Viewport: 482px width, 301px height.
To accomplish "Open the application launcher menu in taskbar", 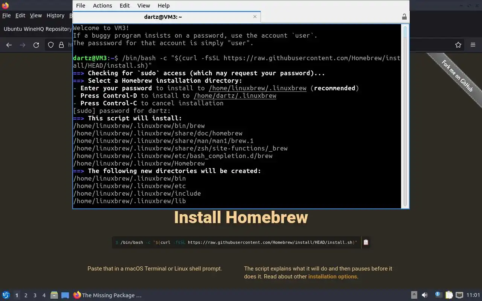I will tap(6, 295).
